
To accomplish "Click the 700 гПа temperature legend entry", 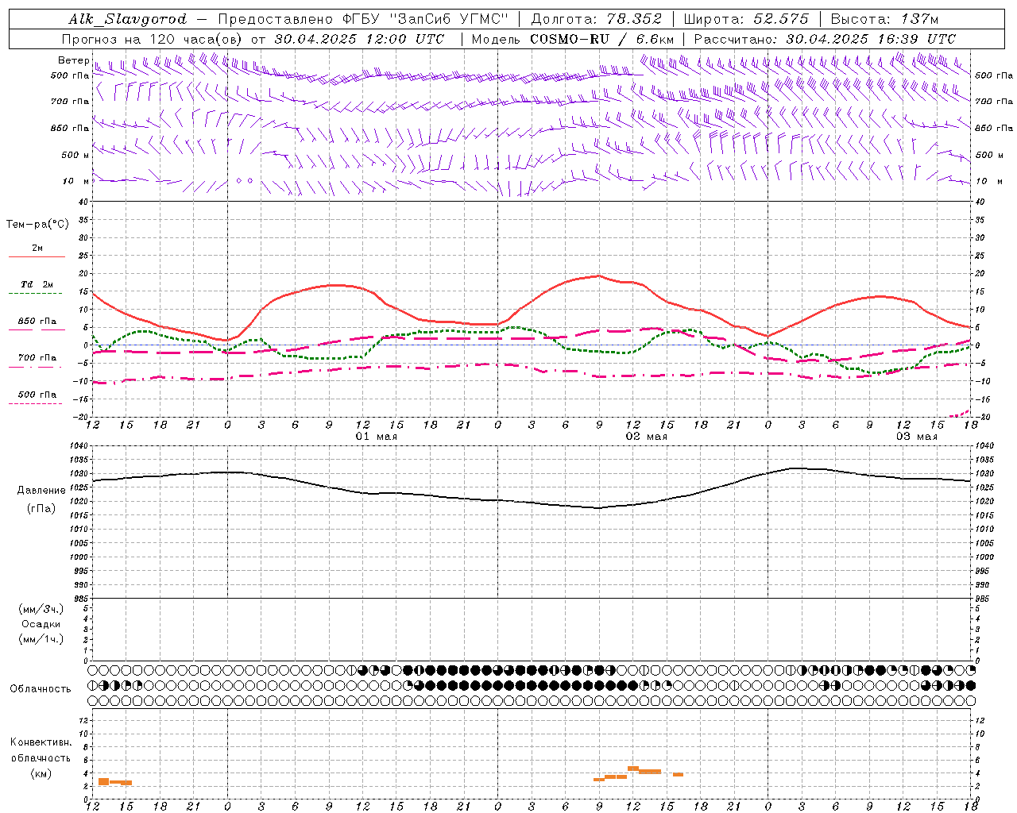I will pyautogui.click(x=37, y=358).
